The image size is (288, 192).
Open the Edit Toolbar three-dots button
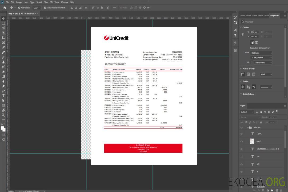(x=3, y=120)
